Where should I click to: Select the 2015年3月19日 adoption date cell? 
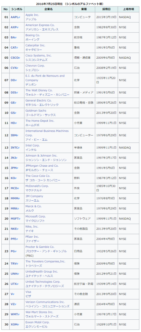pos(106,17)
